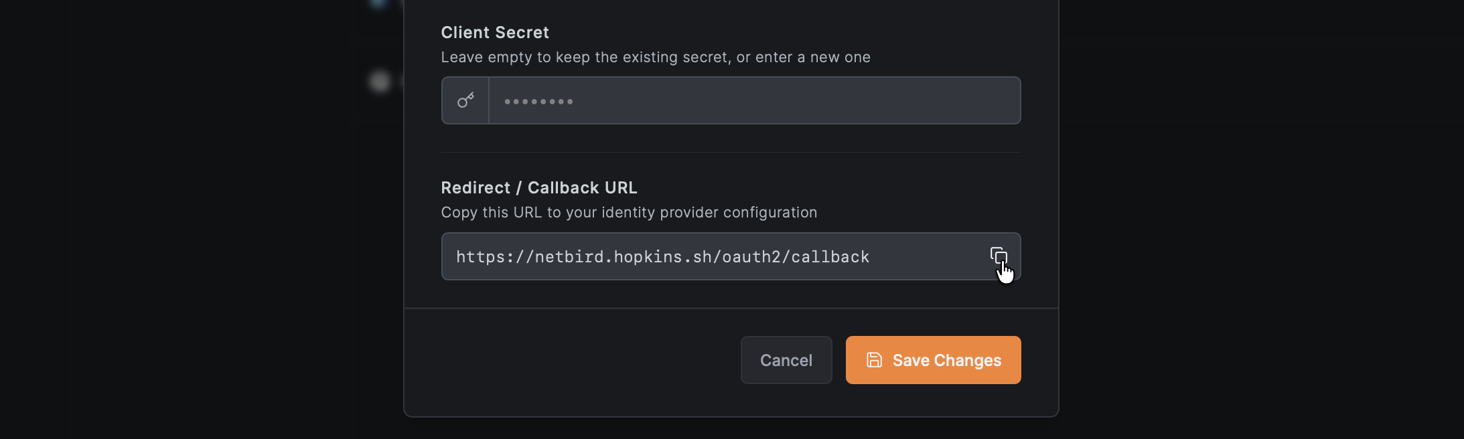1464x439 pixels.
Task: Click the Client Secret heading
Action: [494, 31]
